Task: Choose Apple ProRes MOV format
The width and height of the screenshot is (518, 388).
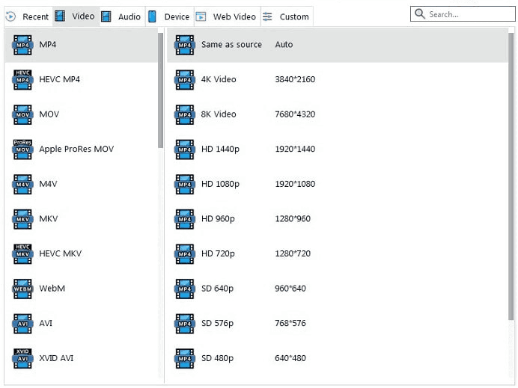Action: [76, 149]
